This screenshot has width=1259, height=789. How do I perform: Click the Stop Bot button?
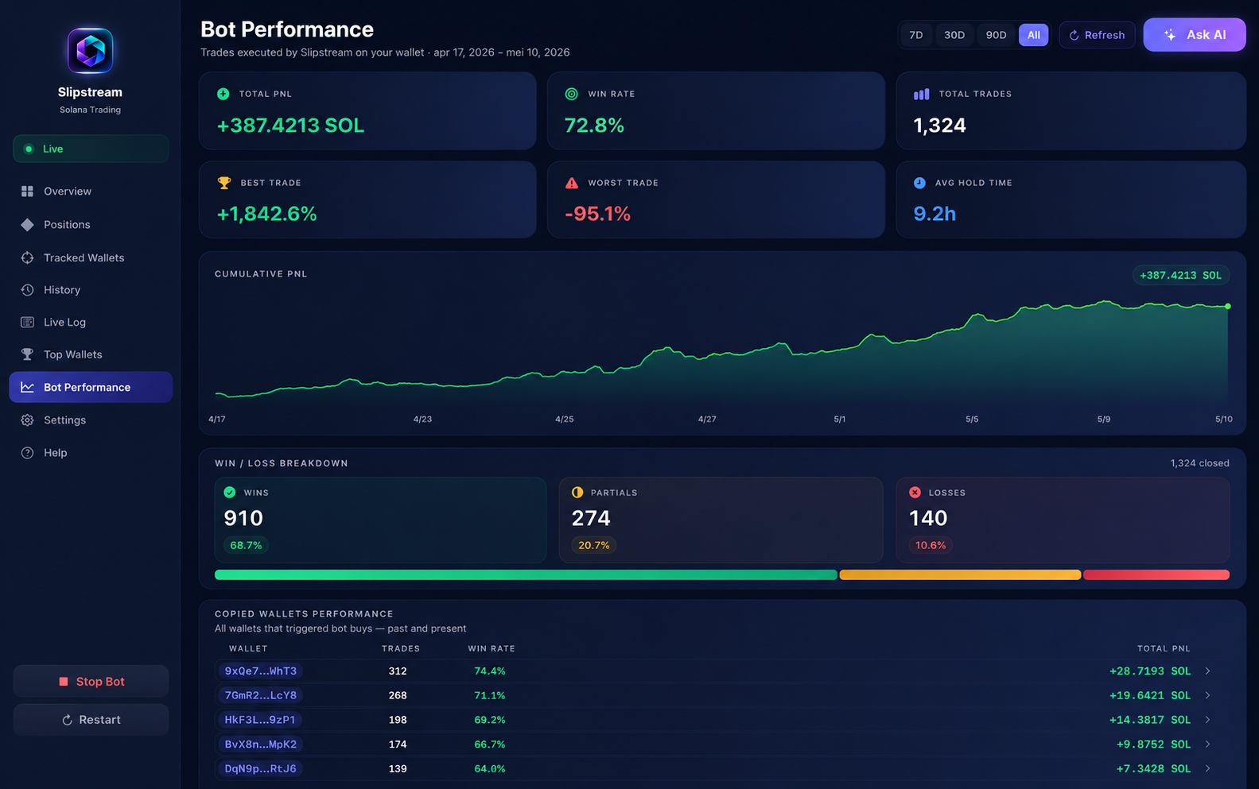91,682
